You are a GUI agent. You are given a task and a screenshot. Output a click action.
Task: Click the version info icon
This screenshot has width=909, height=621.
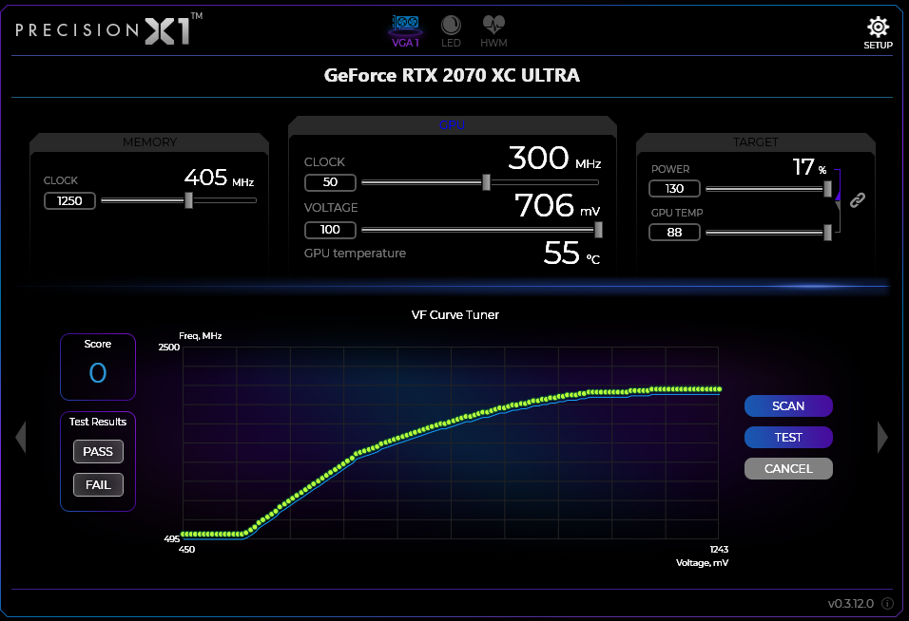point(887,604)
